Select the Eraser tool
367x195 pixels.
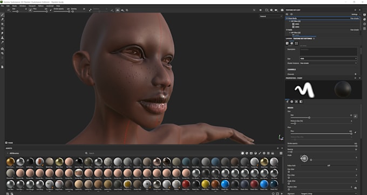pyautogui.click(x=3, y=19)
